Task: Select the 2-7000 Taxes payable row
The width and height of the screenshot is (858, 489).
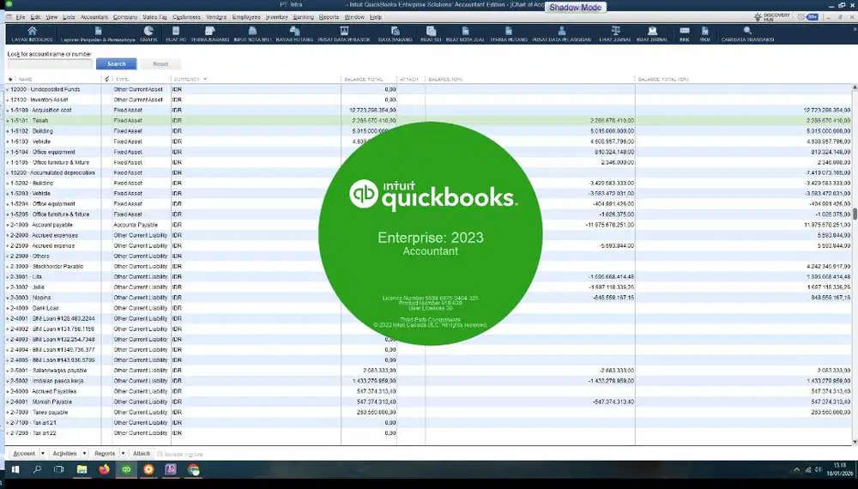Action: click(x=430, y=413)
